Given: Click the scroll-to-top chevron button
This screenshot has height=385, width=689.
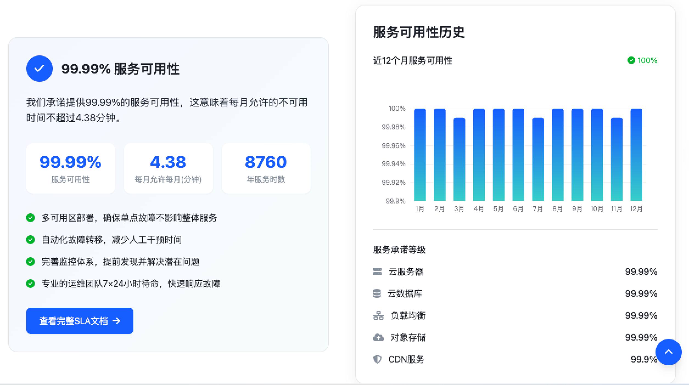Looking at the screenshot, I should [x=668, y=352].
